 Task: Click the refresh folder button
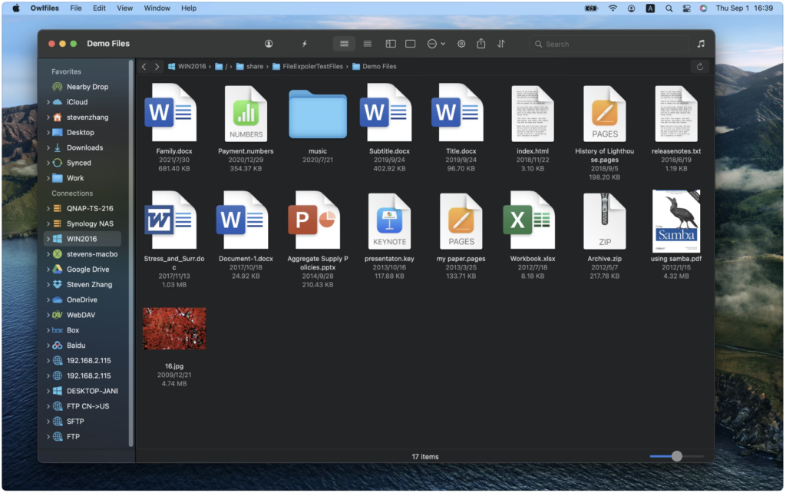[700, 66]
